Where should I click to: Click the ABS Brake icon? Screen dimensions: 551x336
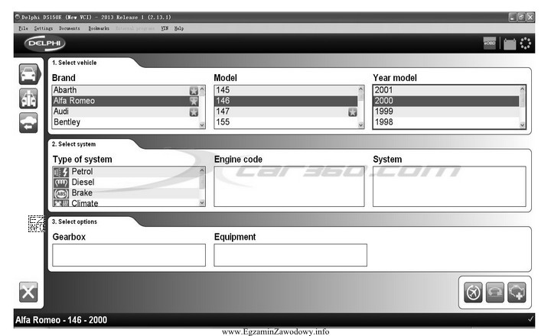click(x=60, y=193)
